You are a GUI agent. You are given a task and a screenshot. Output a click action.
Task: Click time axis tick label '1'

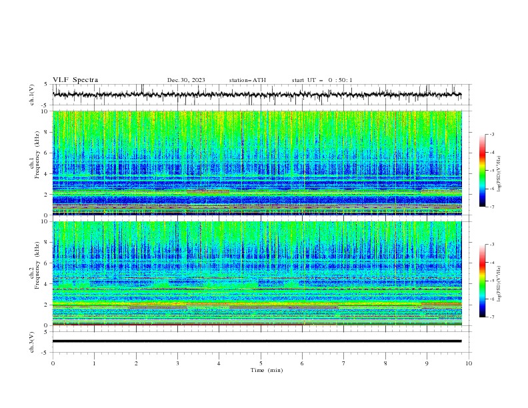coord(94,363)
